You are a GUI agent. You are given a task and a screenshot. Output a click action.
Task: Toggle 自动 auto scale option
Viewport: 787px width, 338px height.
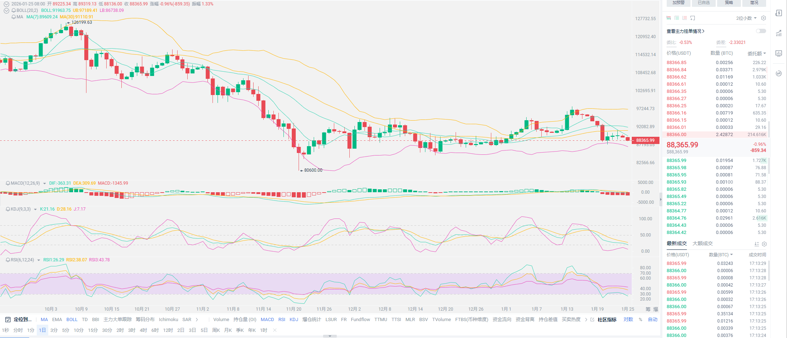click(x=653, y=319)
